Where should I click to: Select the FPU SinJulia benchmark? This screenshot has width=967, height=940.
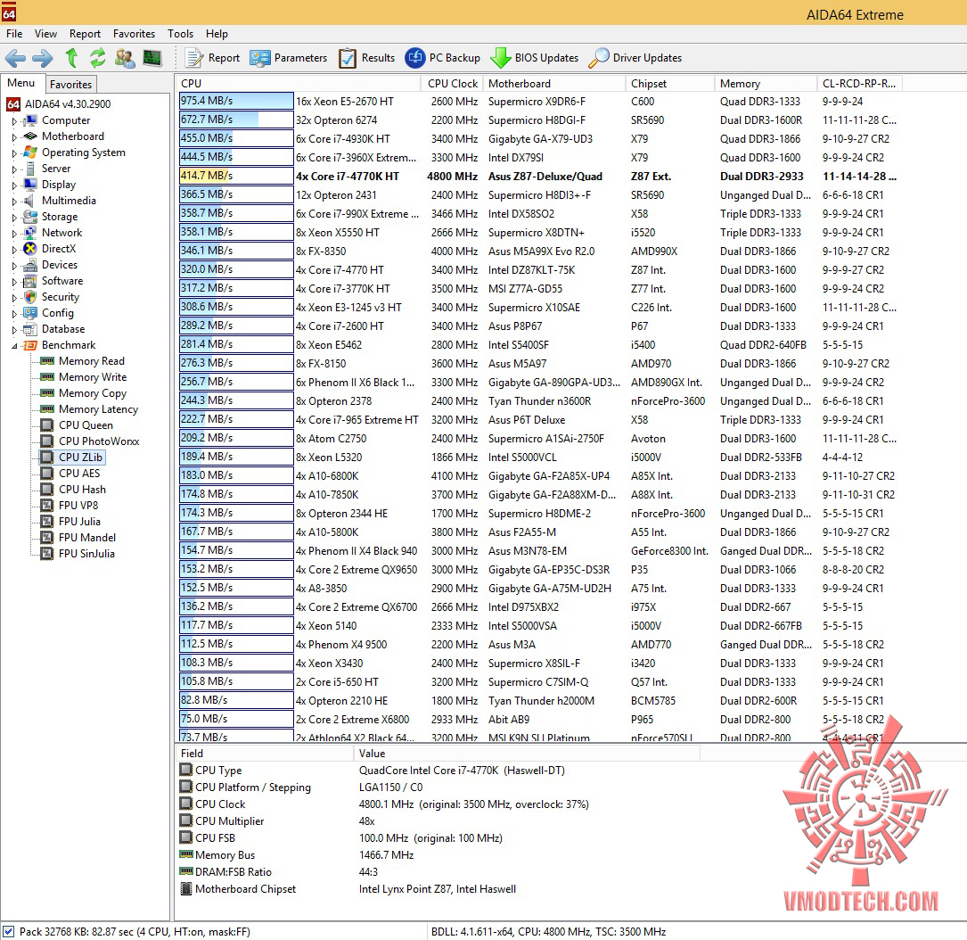point(78,554)
